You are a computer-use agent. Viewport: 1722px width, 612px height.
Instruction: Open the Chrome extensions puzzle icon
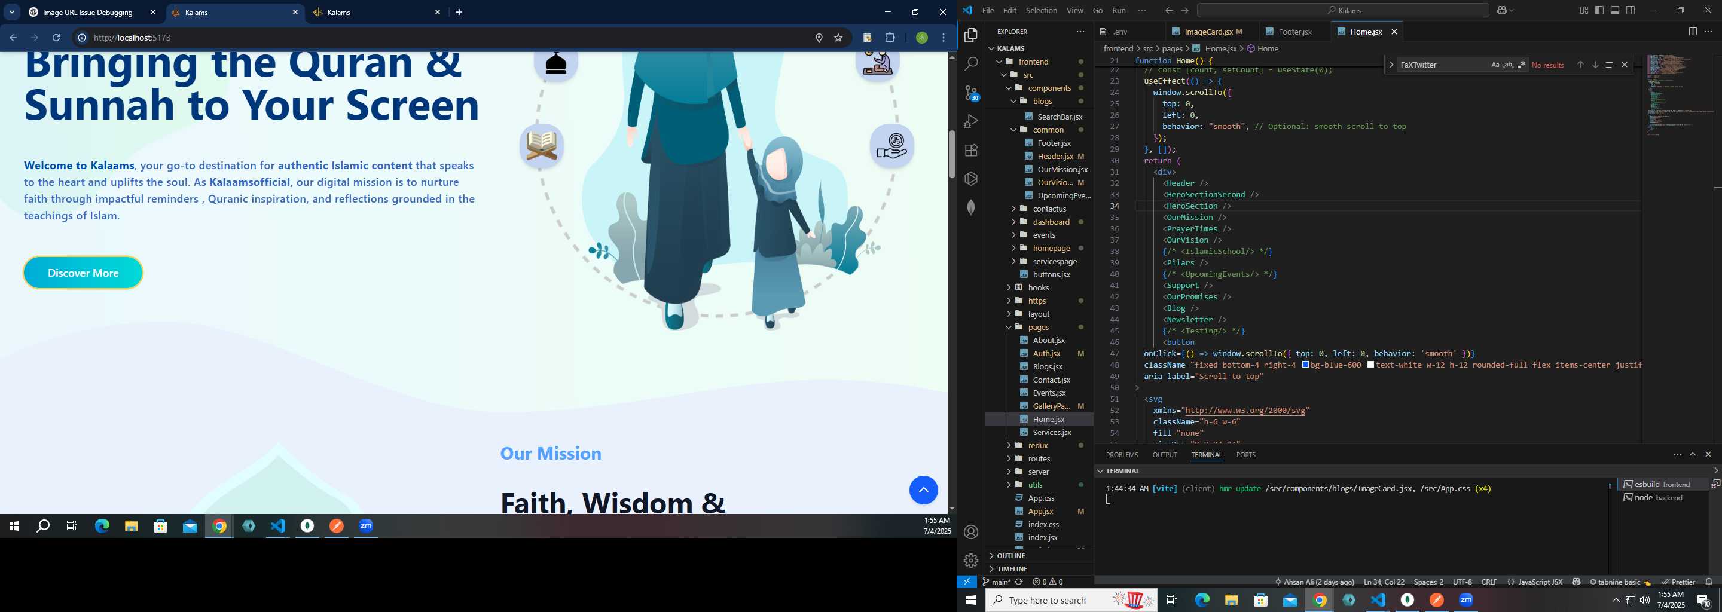tap(890, 38)
